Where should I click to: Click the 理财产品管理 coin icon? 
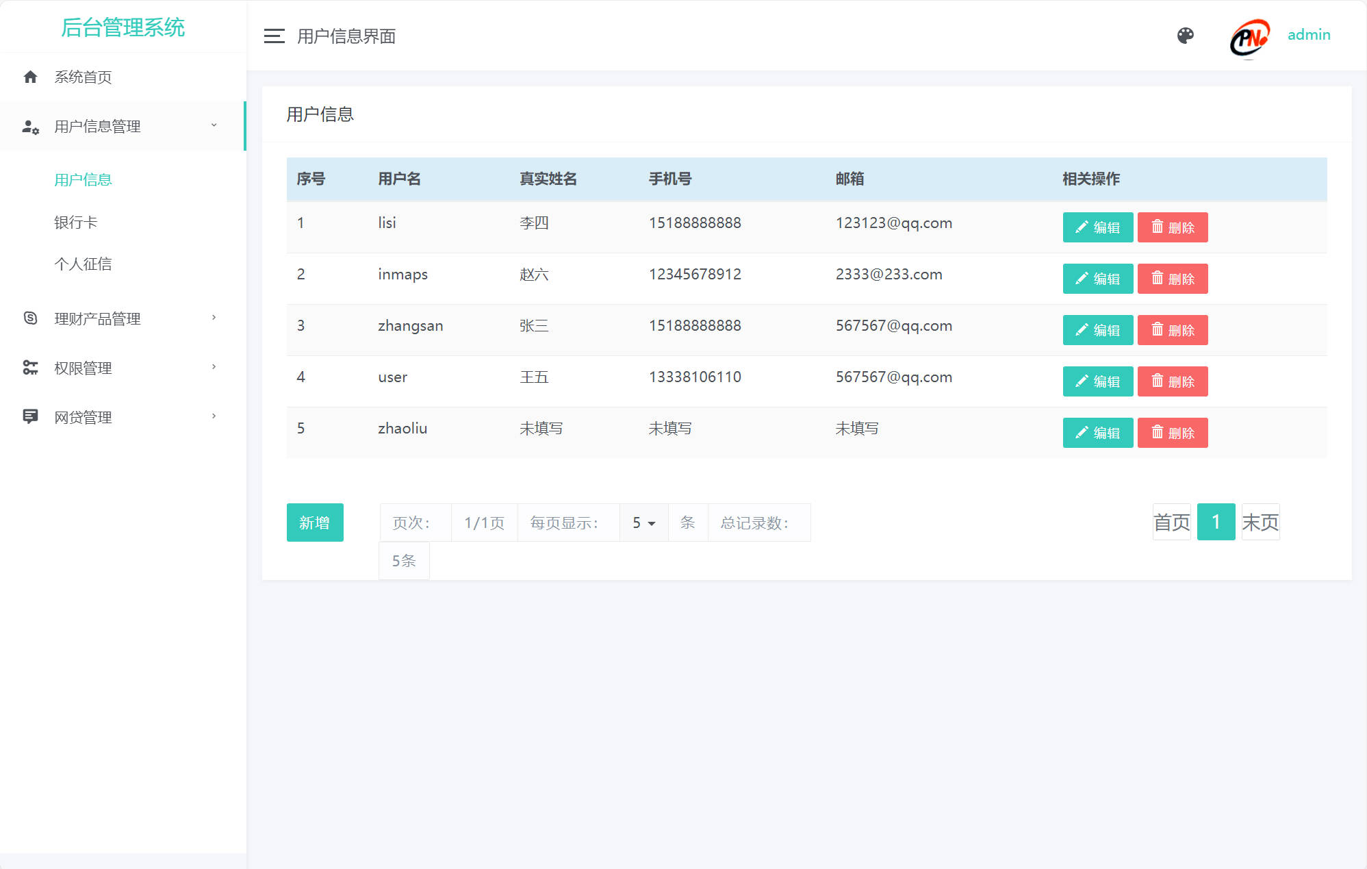(x=31, y=318)
